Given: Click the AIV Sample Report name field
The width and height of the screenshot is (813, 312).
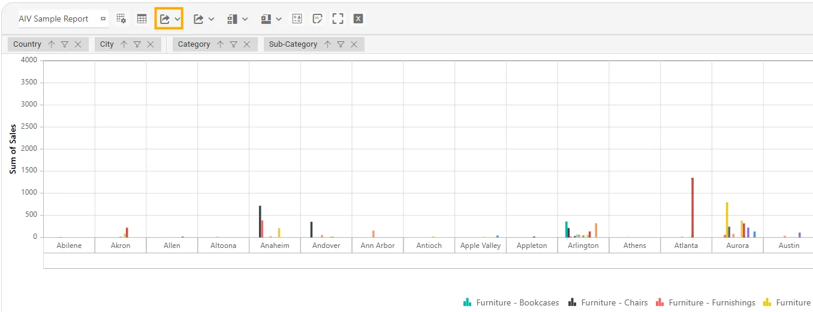Looking at the screenshot, I should coord(63,19).
